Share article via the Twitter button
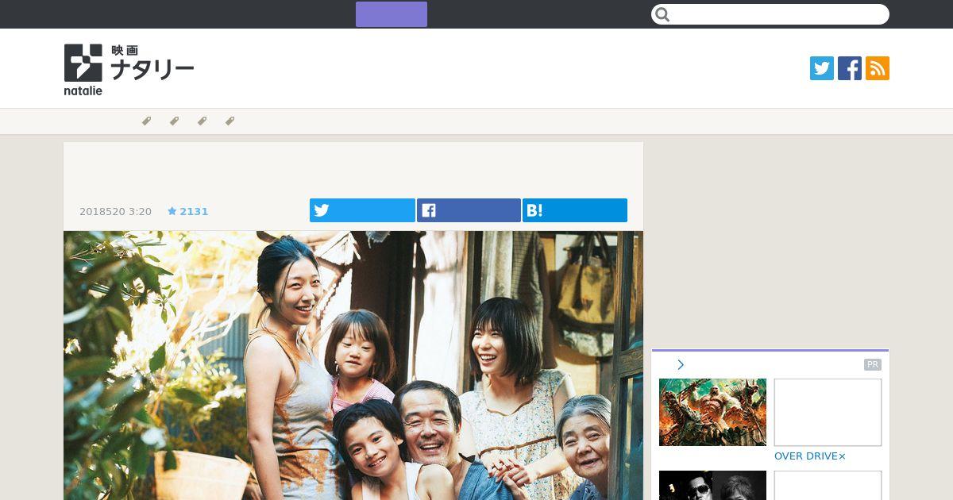Image resolution: width=953 pixels, height=500 pixels. [x=362, y=210]
